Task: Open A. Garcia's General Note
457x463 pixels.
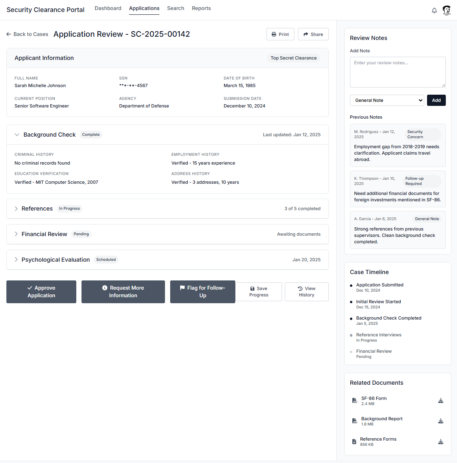Action: pyautogui.click(x=397, y=230)
